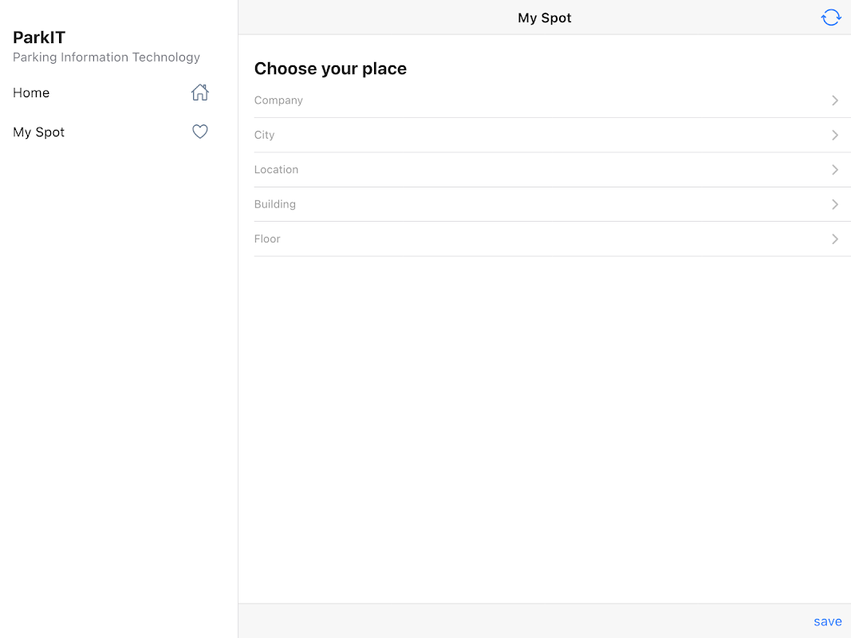Expand the Company row chevron
The width and height of the screenshot is (851, 638).
835,100
